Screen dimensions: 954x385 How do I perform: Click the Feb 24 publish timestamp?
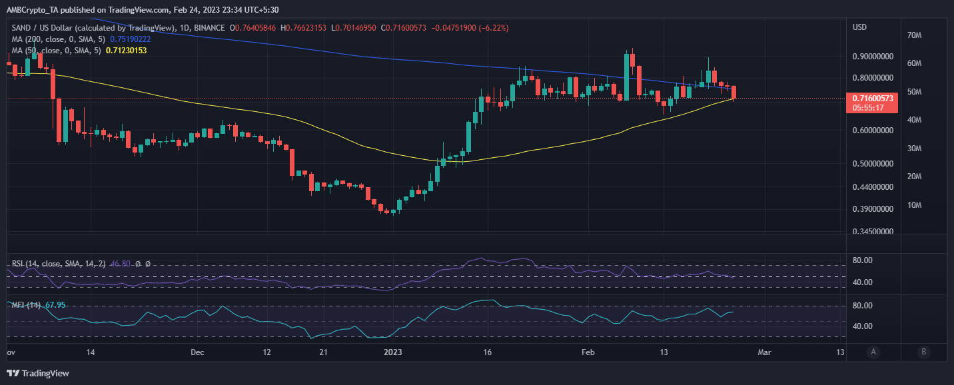click(187, 9)
